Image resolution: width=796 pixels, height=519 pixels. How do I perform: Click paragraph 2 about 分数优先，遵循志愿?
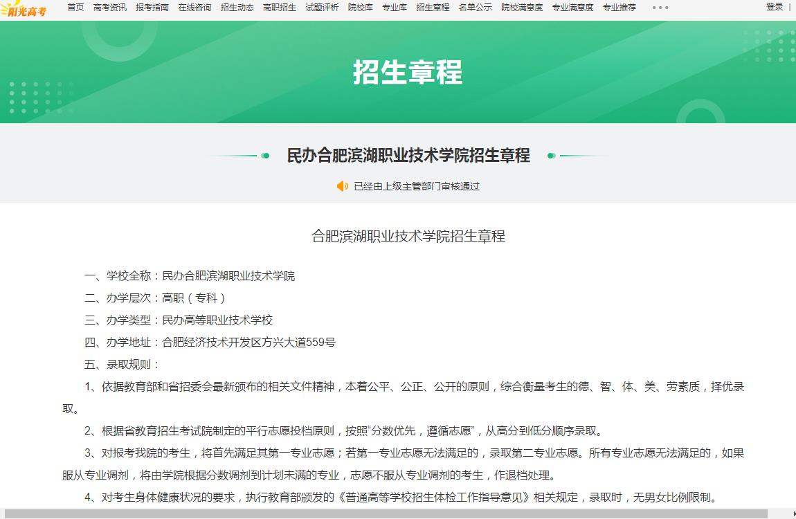point(345,430)
